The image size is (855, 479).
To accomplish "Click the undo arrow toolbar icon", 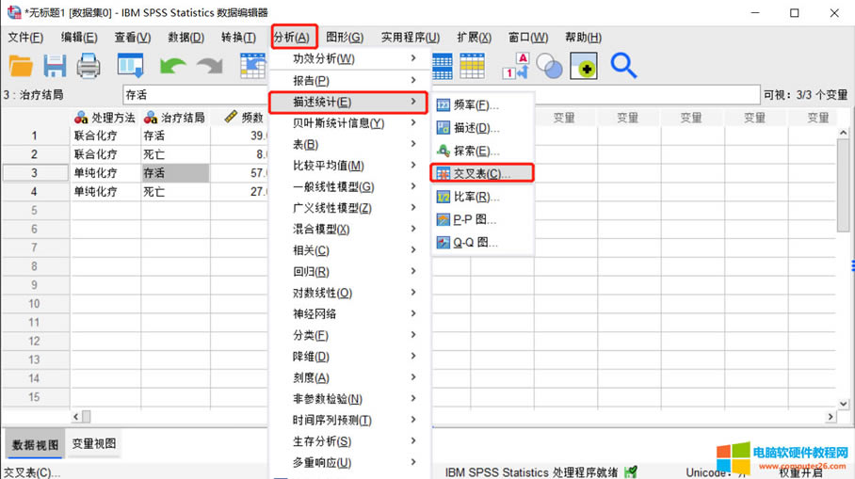I will 173,65.
